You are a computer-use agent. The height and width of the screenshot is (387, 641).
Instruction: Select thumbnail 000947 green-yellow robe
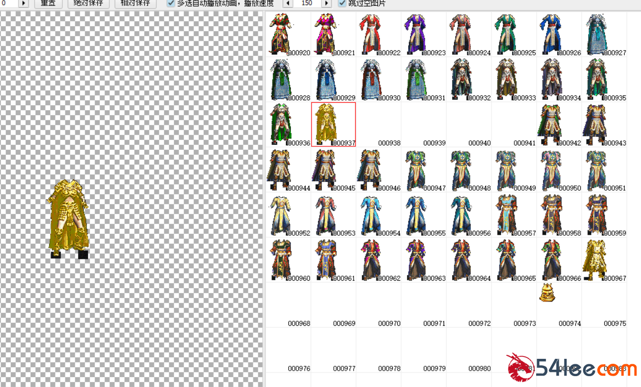pos(424,170)
